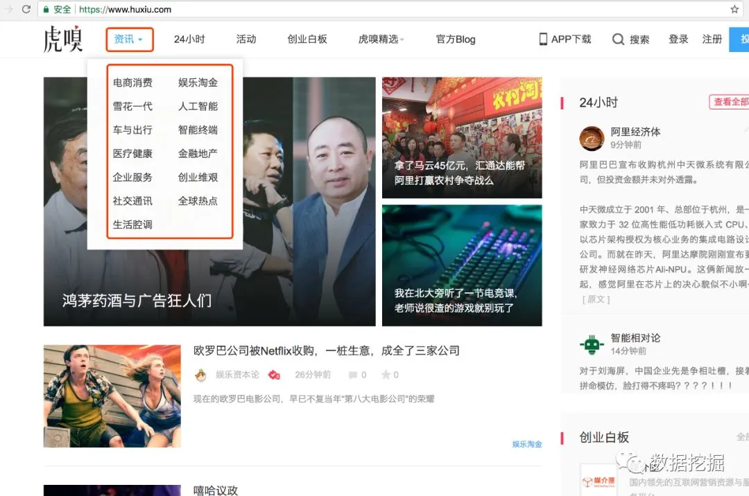Click the favorite star icon on Netflix article
The width and height of the screenshot is (749, 496).
click(386, 375)
